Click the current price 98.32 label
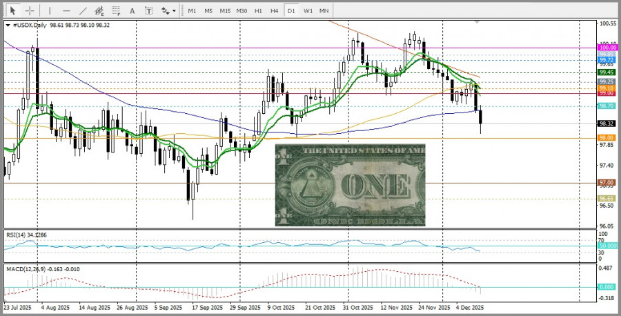 click(x=607, y=124)
